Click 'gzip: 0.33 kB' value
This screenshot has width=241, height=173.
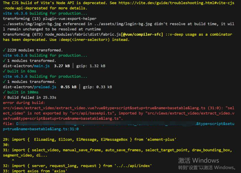97,87
